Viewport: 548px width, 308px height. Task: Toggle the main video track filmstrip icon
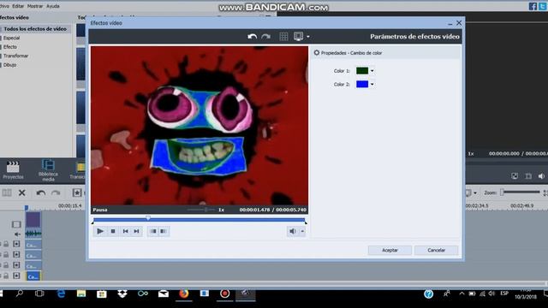click(16, 224)
